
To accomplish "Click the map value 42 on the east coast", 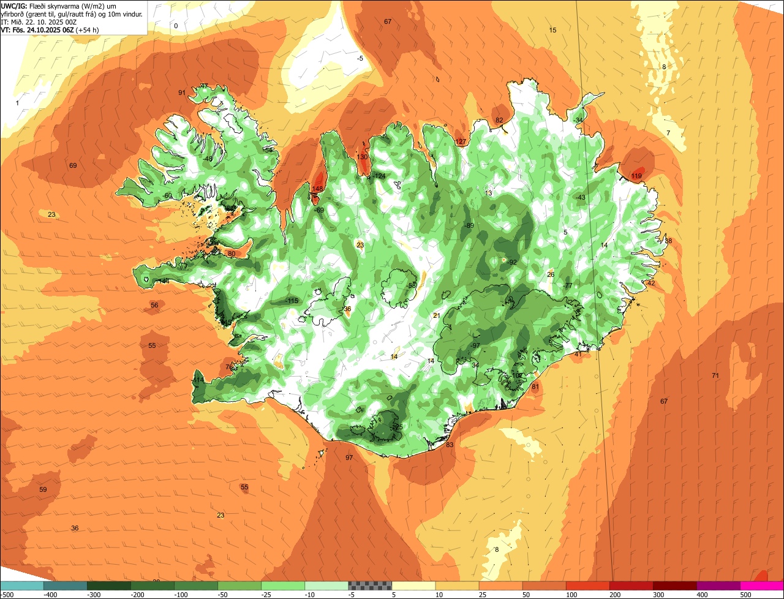I will tap(651, 284).
